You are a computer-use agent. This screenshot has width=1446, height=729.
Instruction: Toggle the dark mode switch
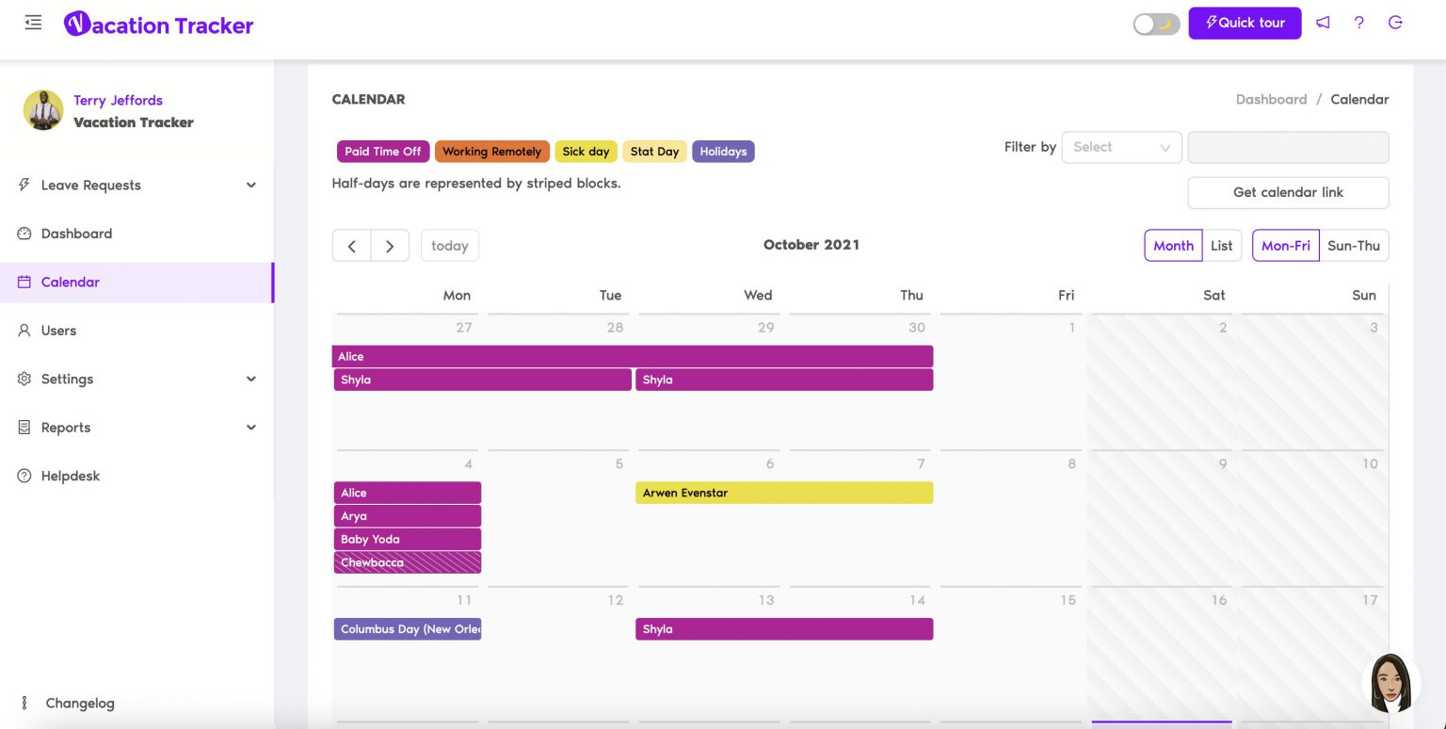pyautogui.click(x=1156, y=24)
